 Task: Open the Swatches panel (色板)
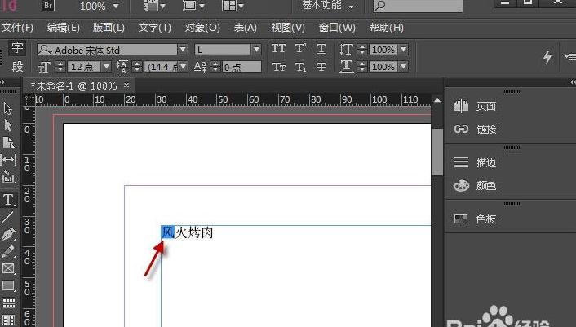pos(476,219)
